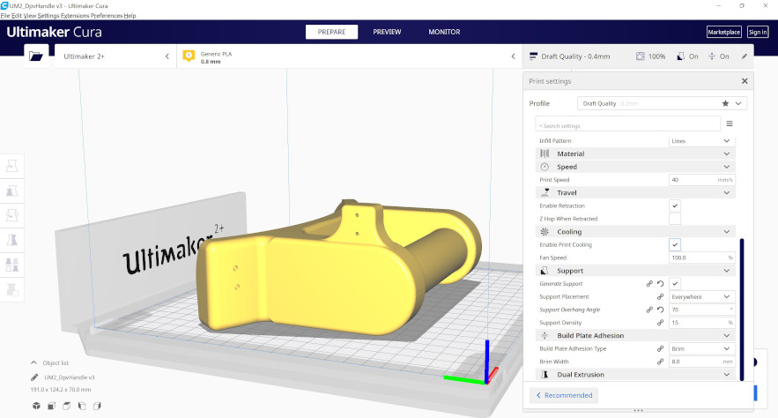Screen dimensions: 778x418
Task: Select Support Blocker tool
Action: coord(12,289)
